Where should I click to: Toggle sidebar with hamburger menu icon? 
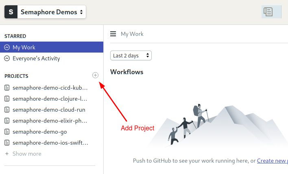pos(113,34)
